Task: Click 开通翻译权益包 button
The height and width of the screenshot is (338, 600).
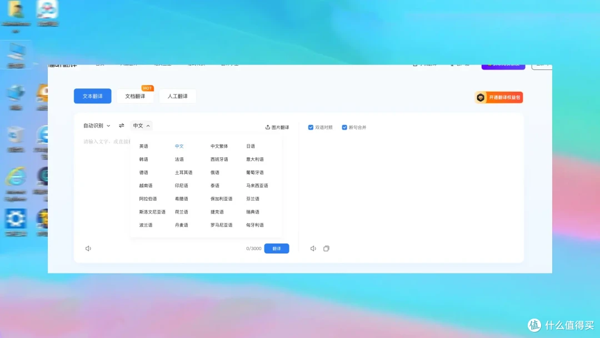Action: point(499,98)
